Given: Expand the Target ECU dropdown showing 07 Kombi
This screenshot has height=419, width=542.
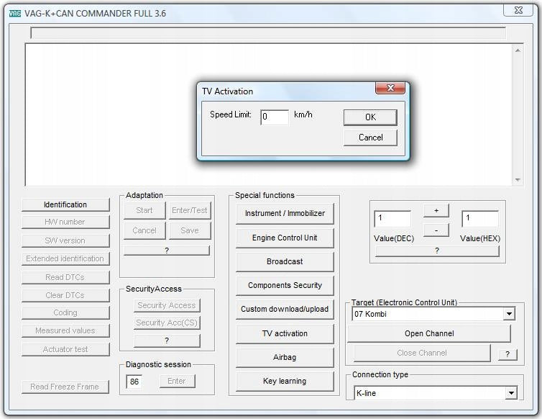Looking at the screenshot, I should click(509, 314).
